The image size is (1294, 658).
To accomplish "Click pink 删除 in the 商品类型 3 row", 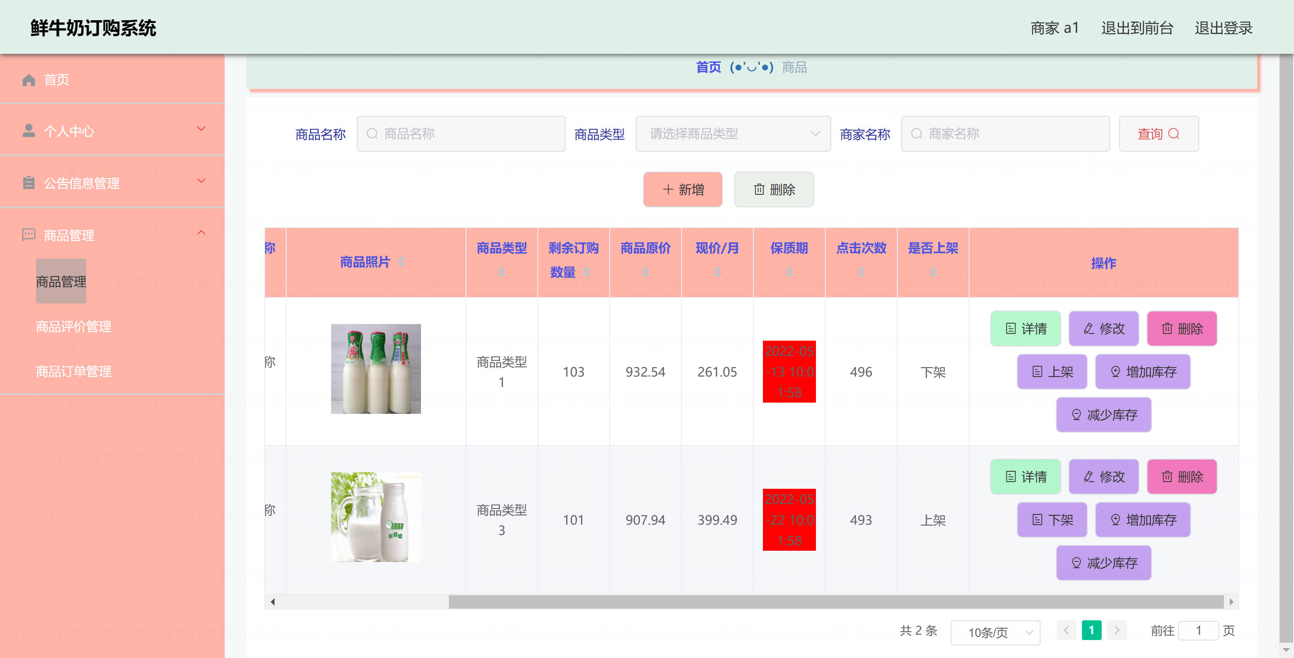I will (x=1182, y=476).
